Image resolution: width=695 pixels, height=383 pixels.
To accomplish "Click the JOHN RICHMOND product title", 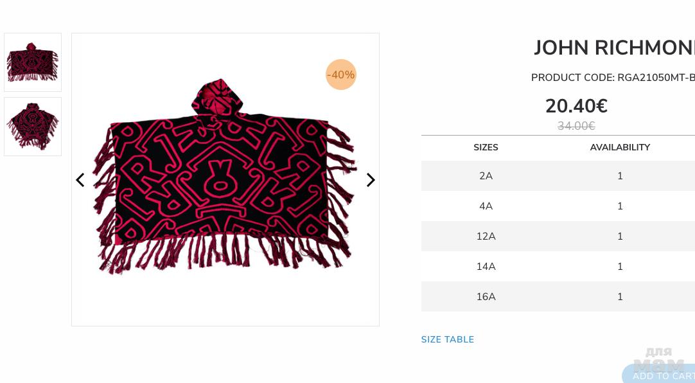I will (613, 48).
